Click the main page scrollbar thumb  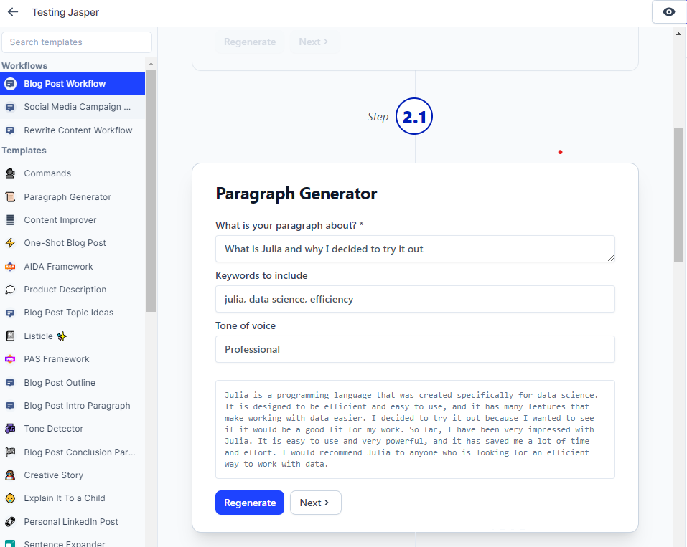point(678,195)
